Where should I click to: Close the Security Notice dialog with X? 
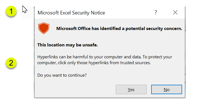tap(175, 12)
